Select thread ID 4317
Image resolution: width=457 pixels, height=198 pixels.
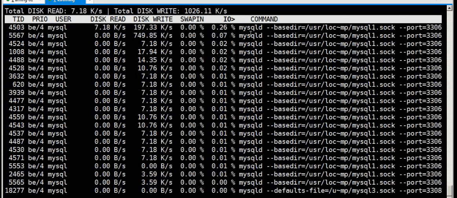(17, 109)
